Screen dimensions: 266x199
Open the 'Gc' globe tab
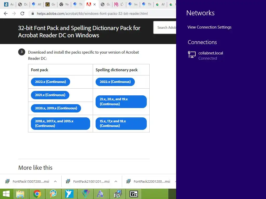pyautogui.click(x=105, y=4)
